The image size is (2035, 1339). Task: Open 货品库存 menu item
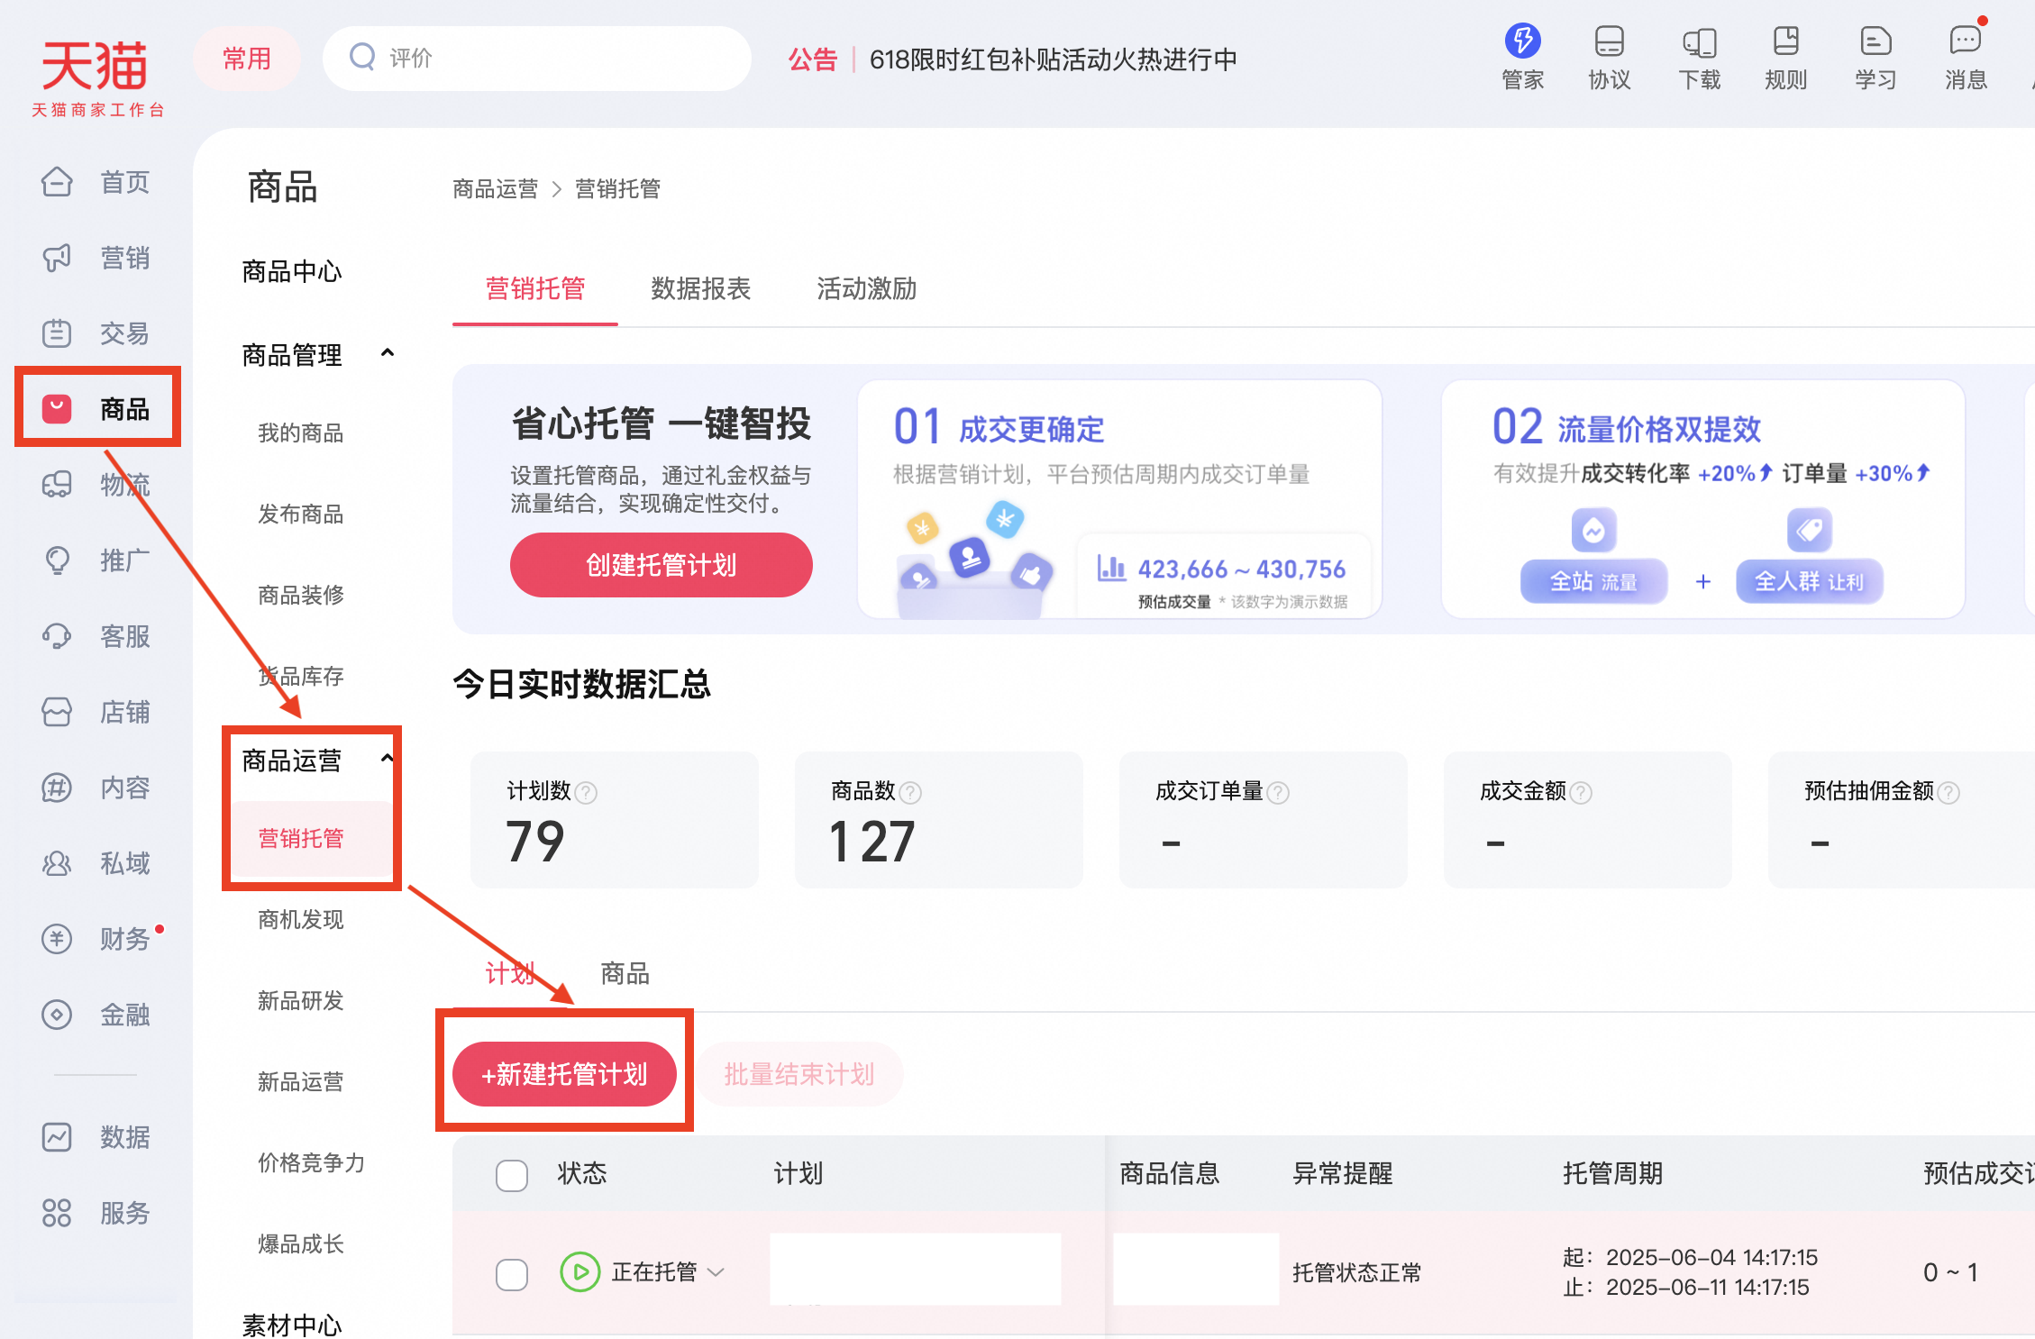pyautogui.click(x=301, y=677)
